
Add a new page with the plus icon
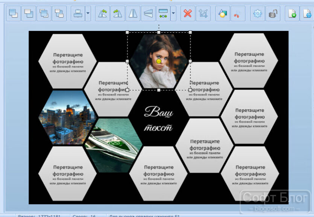click(292, 14)
